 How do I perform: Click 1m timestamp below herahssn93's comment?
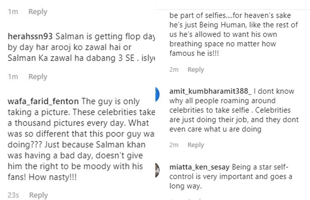click(x=12, y=77)
